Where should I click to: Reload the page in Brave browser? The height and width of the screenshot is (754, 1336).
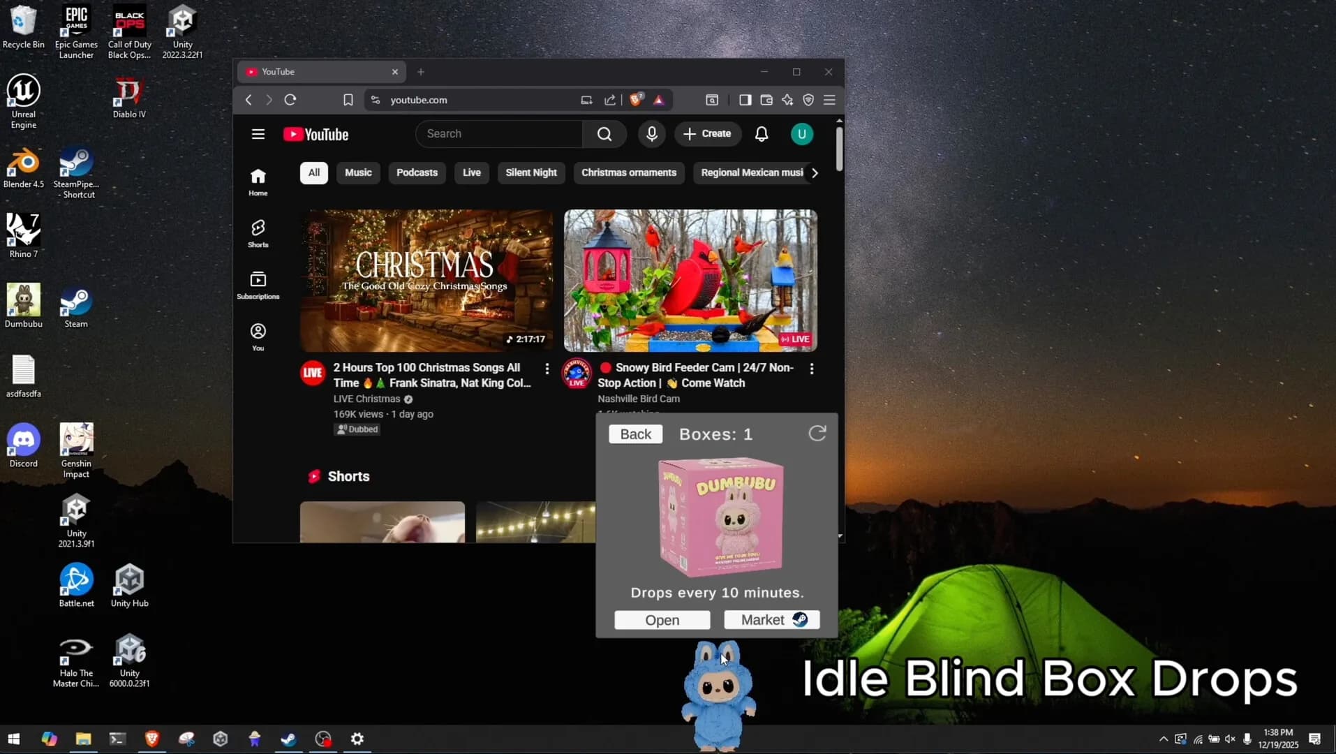click(290, 100)
